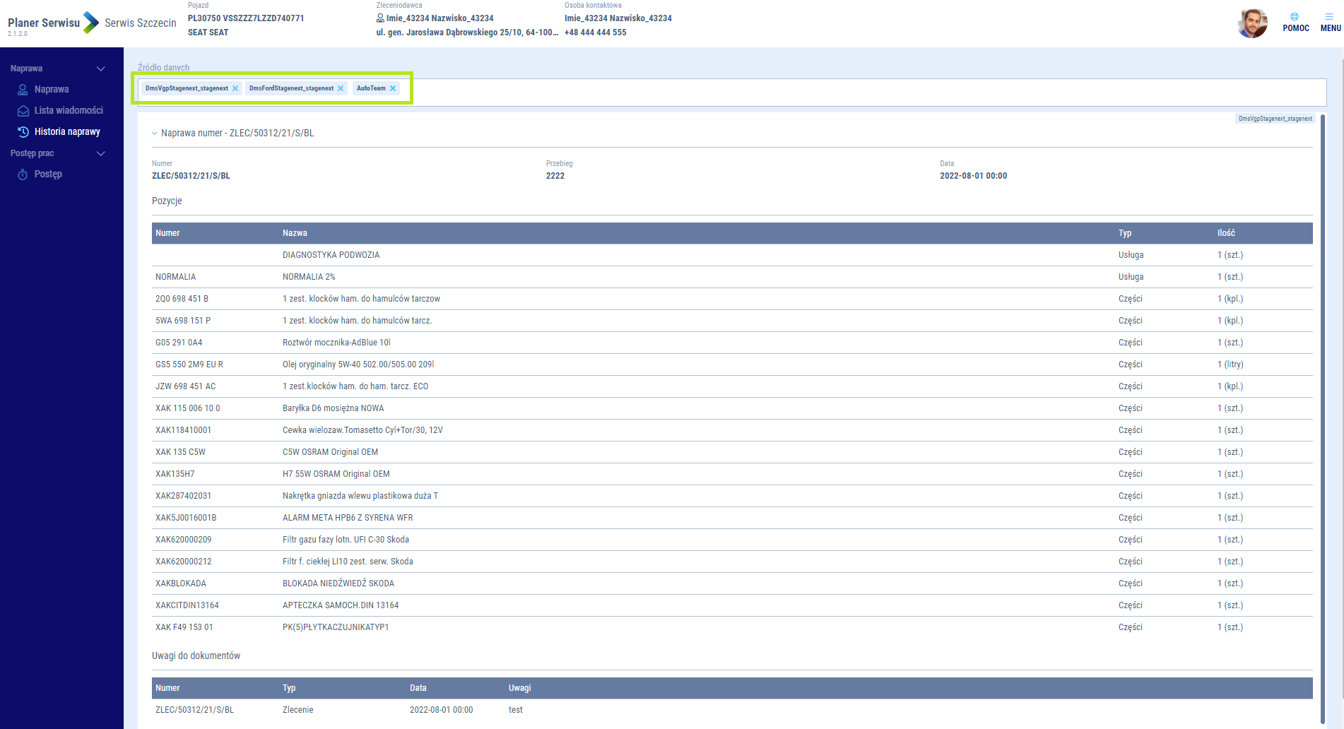1344x729 pixels.
Task: Click the Postęp stopwatch icon
Action: (x=23, y=174)
